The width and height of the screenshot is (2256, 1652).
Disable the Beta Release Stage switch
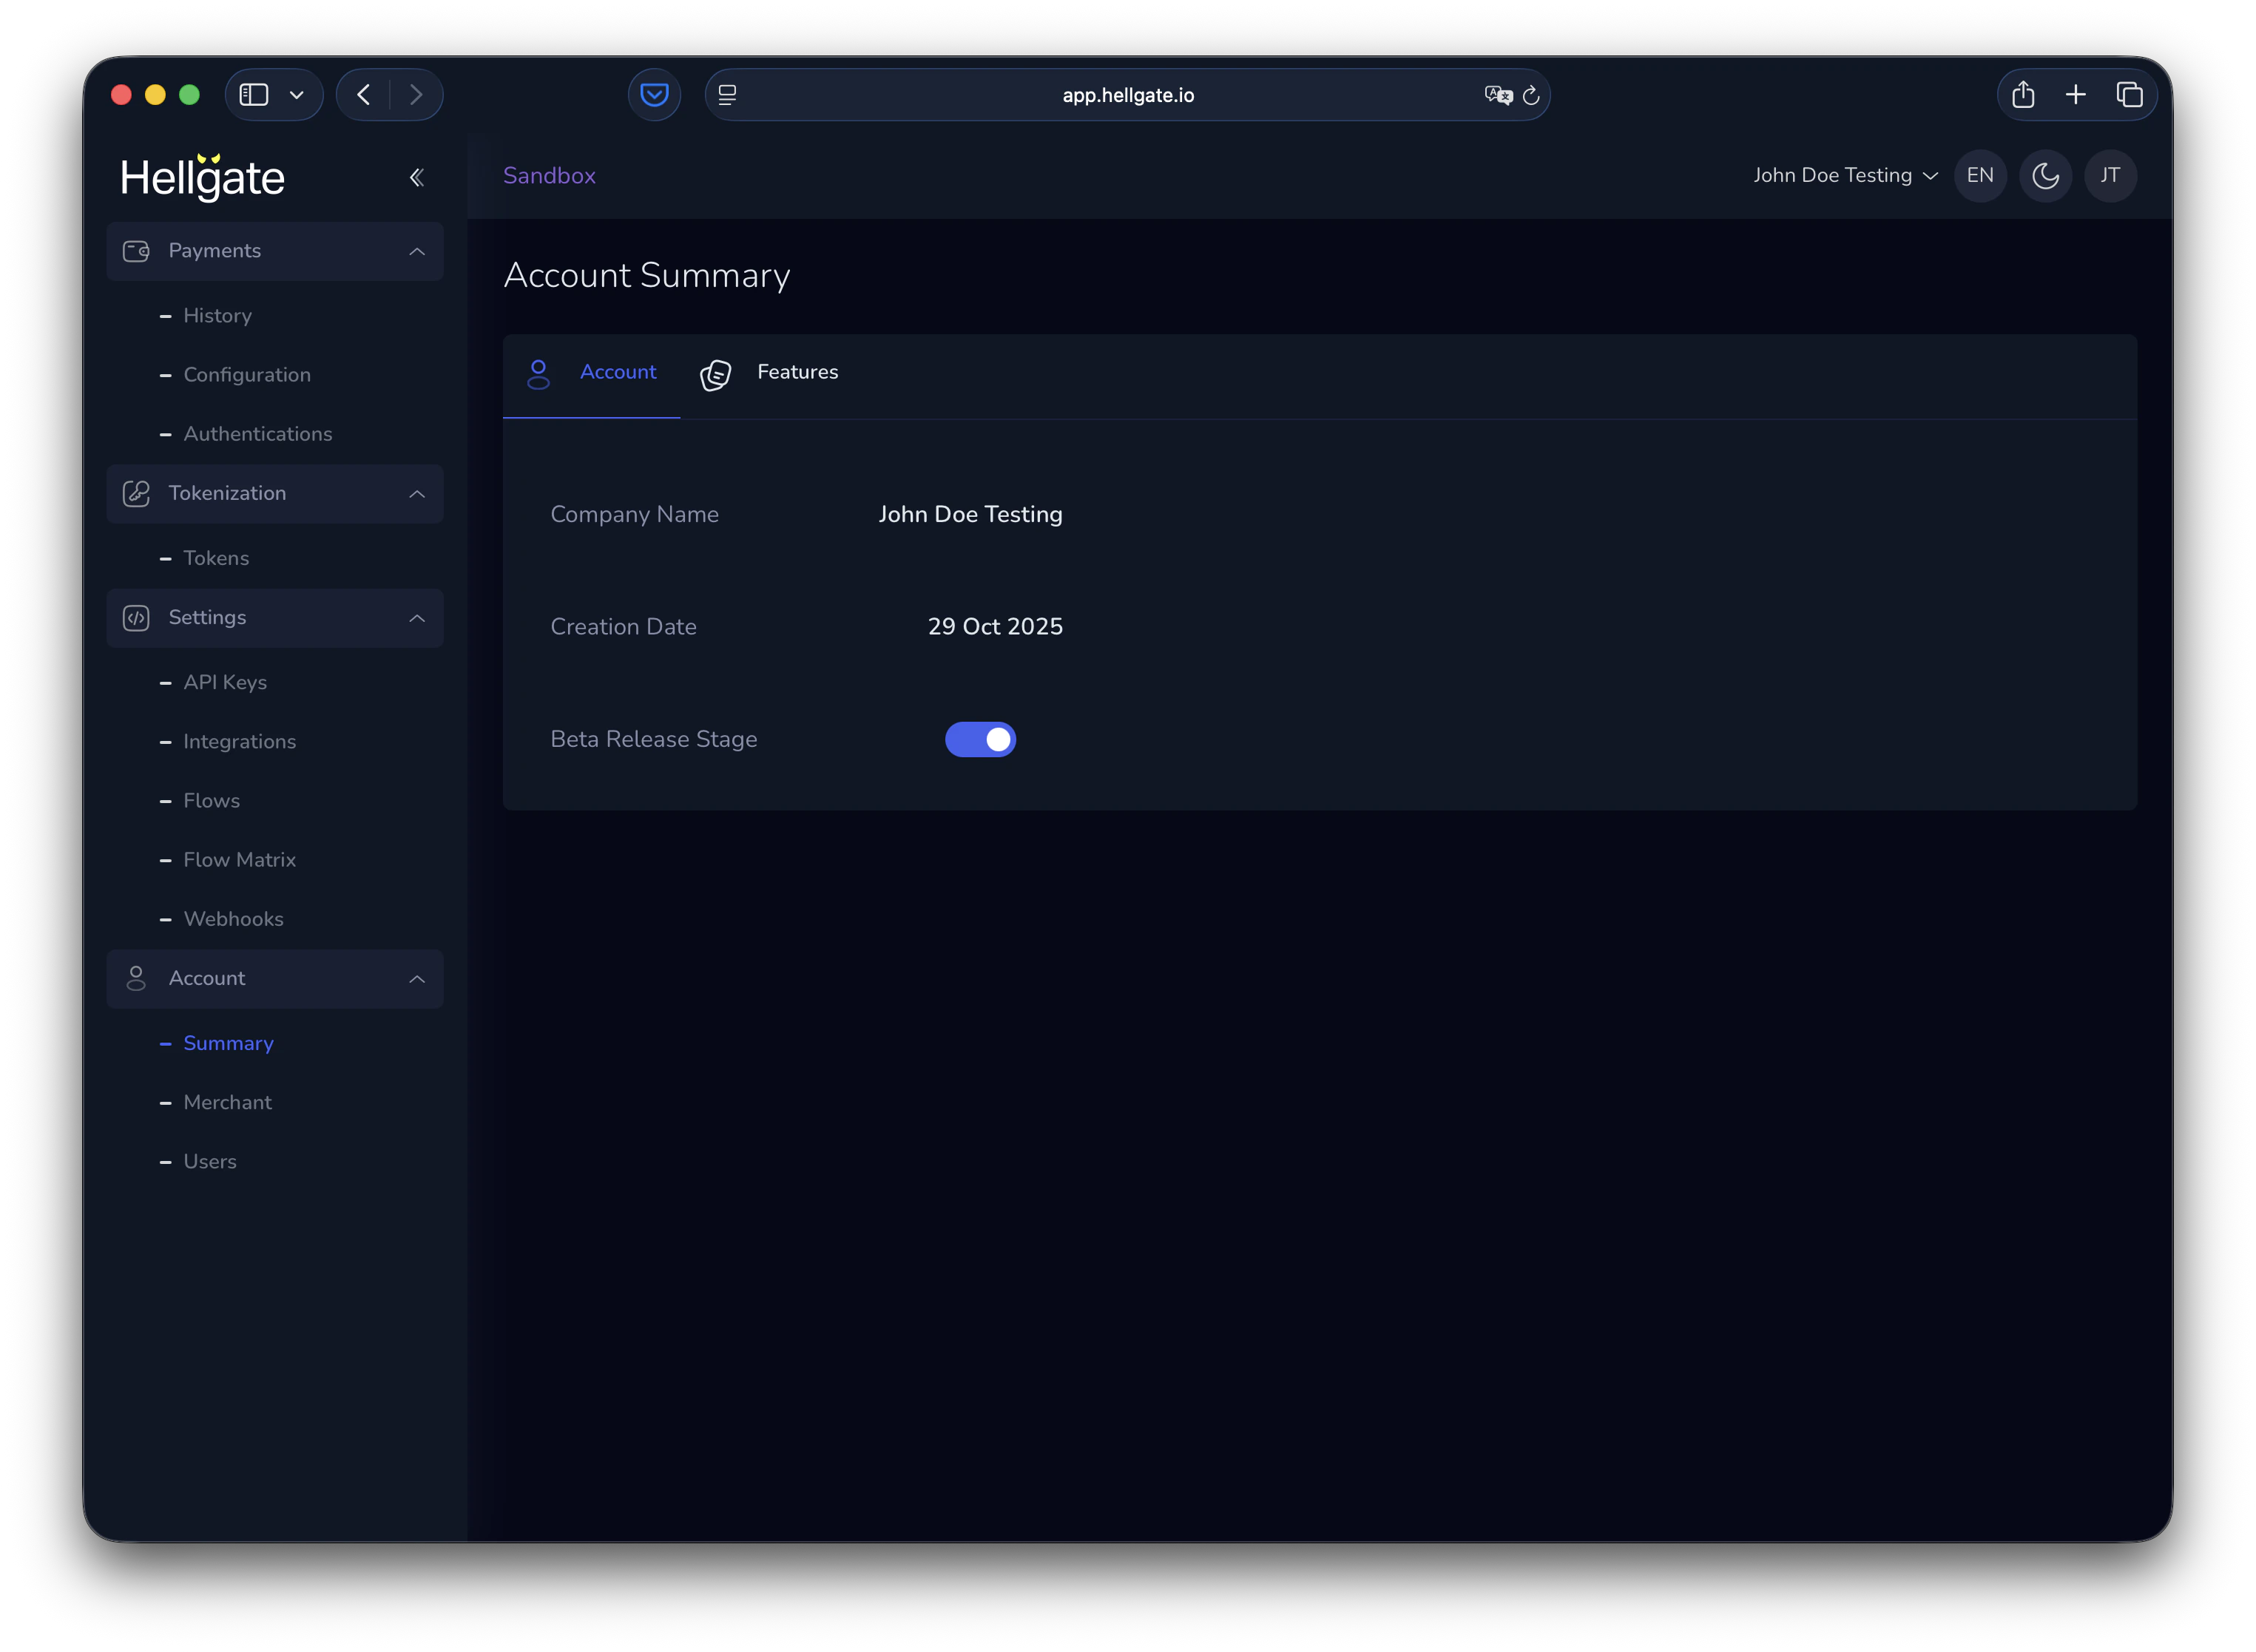pos(980,739)
